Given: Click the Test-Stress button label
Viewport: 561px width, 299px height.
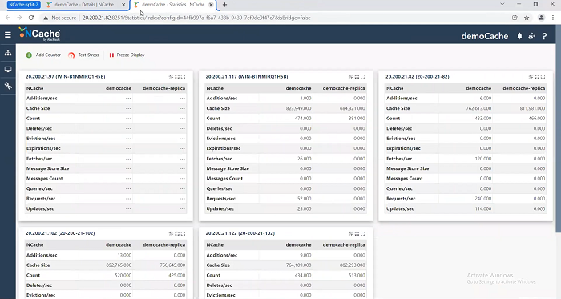Looking at the screenshot, I should [88, 55].
